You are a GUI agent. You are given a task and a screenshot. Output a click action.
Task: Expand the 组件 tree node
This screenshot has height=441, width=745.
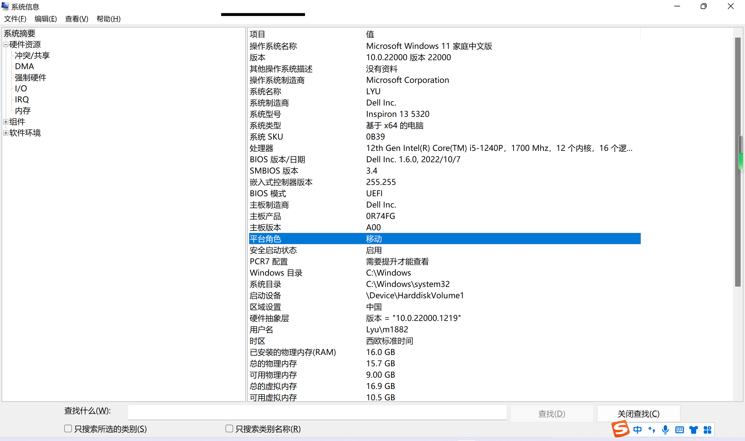(x=6, y=122)
